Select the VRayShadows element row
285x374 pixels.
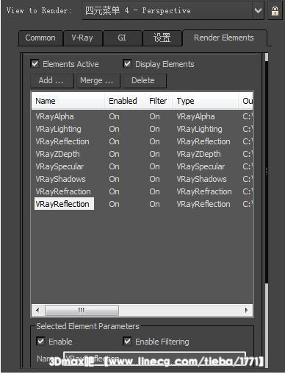coord(142,179)
